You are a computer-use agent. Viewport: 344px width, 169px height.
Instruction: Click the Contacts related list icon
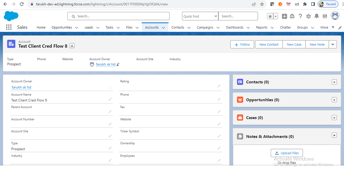pos(240,82)
